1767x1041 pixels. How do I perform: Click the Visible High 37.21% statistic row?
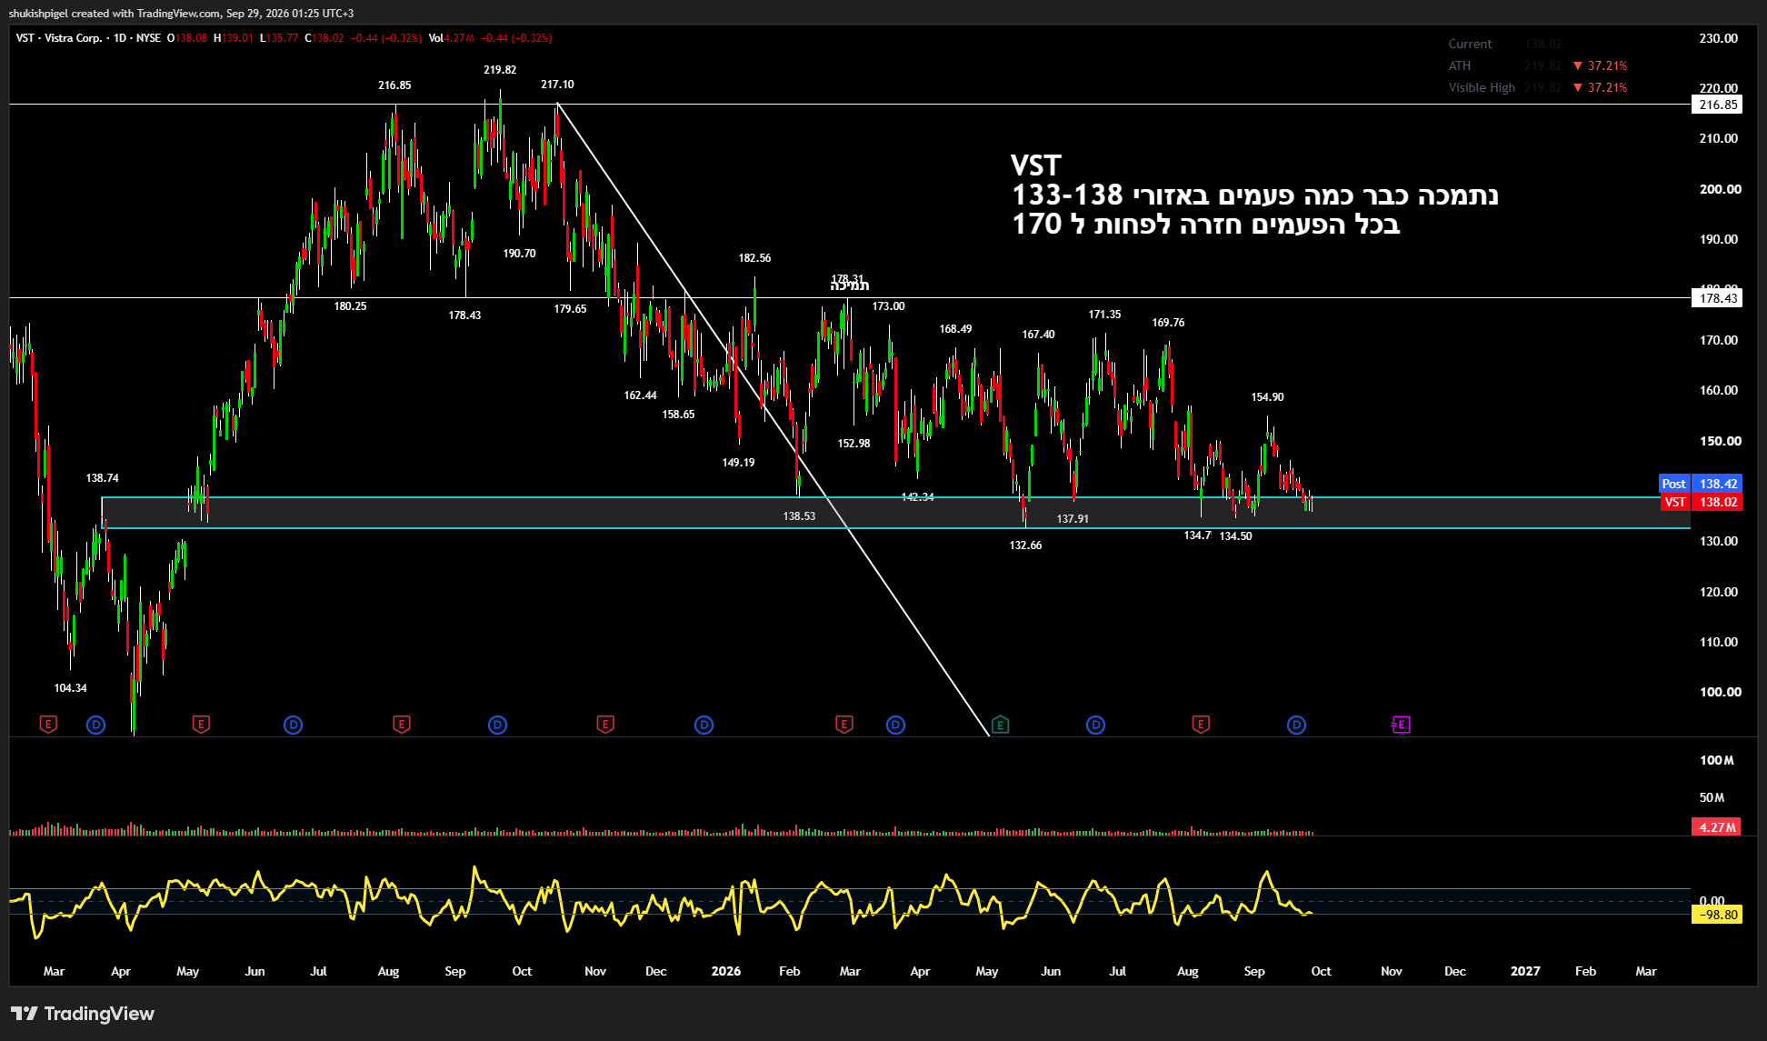click(1538, 87)
